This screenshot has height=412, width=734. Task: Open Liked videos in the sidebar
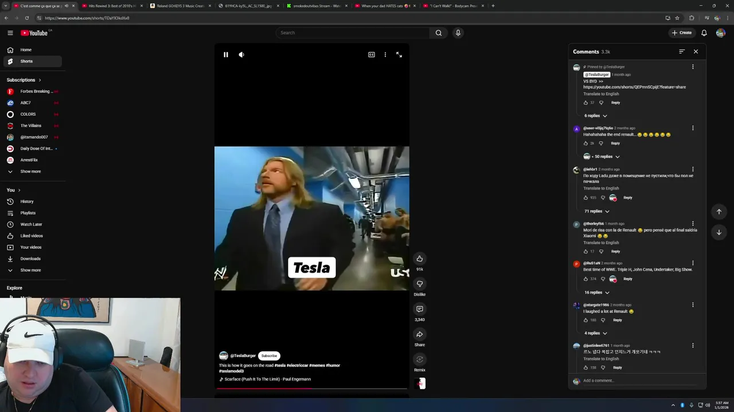coord(33,236)
